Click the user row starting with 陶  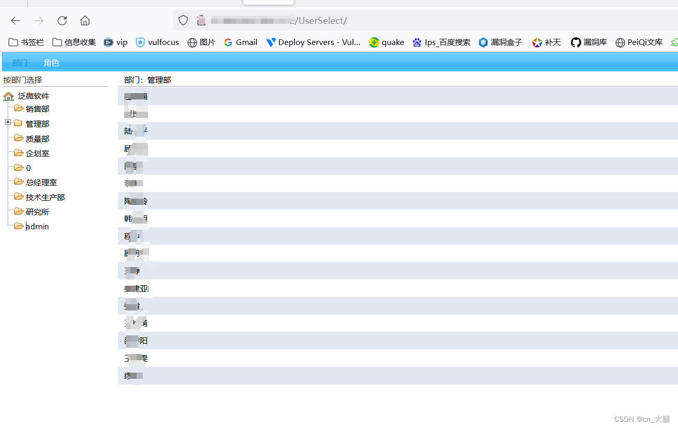(x=398, y=201)
